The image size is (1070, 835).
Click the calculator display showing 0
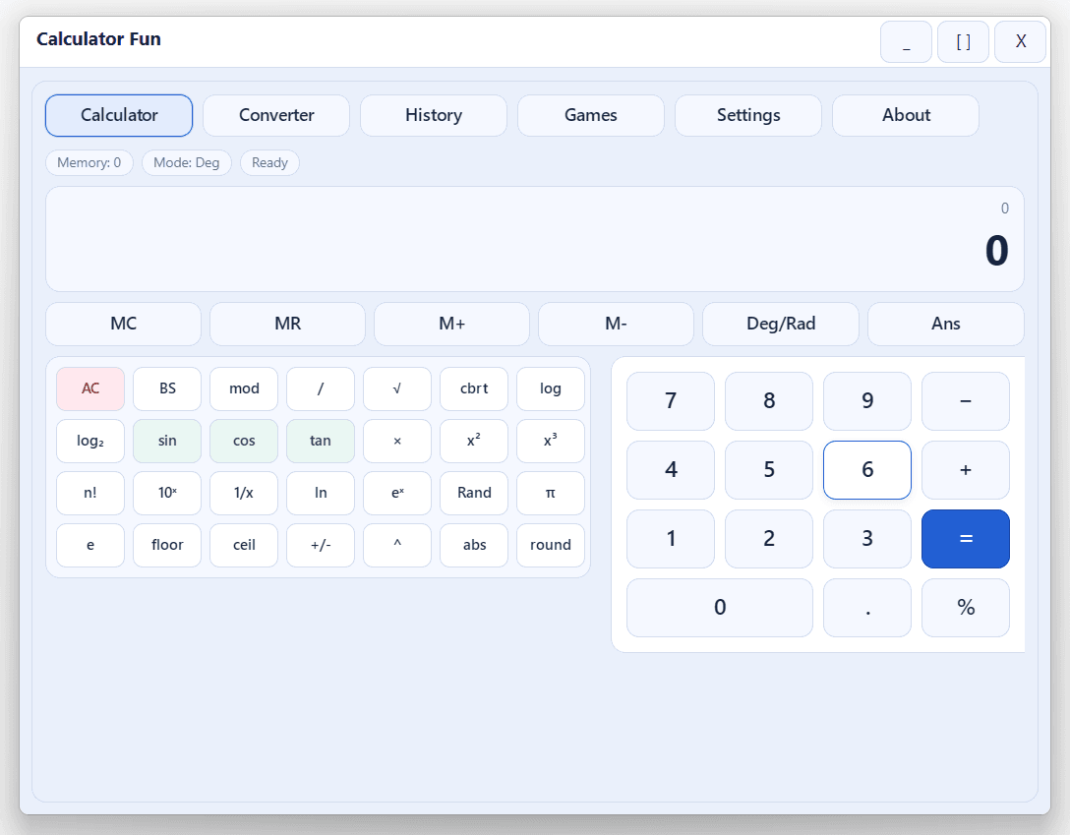pos(535,239)
